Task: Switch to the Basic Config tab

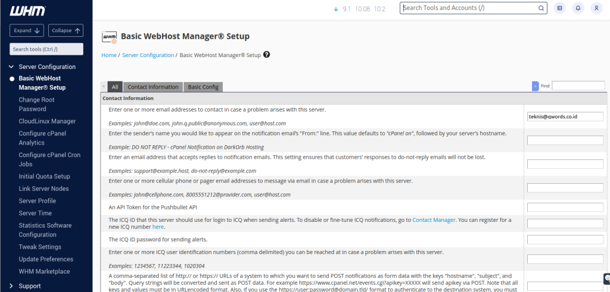Action: [203, 87]
